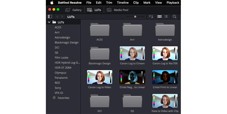This screenshot has height=114, width=227.
Task: Open the Apple menu
Action: click(52, 3)
